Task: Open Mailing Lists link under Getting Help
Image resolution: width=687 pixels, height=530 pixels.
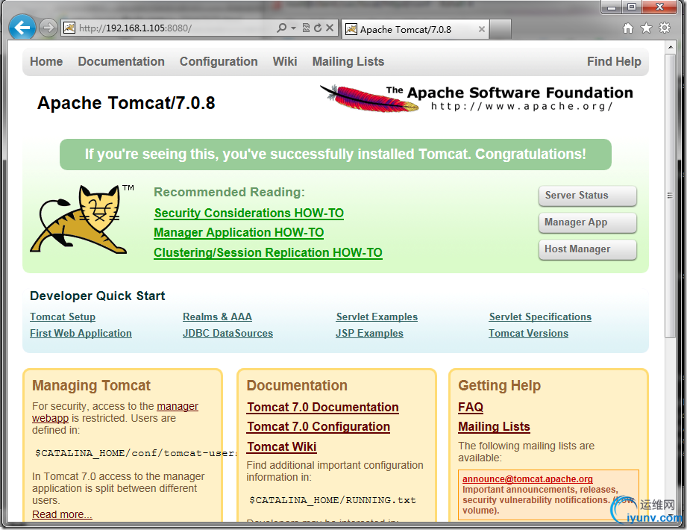Action: [495, 427]
